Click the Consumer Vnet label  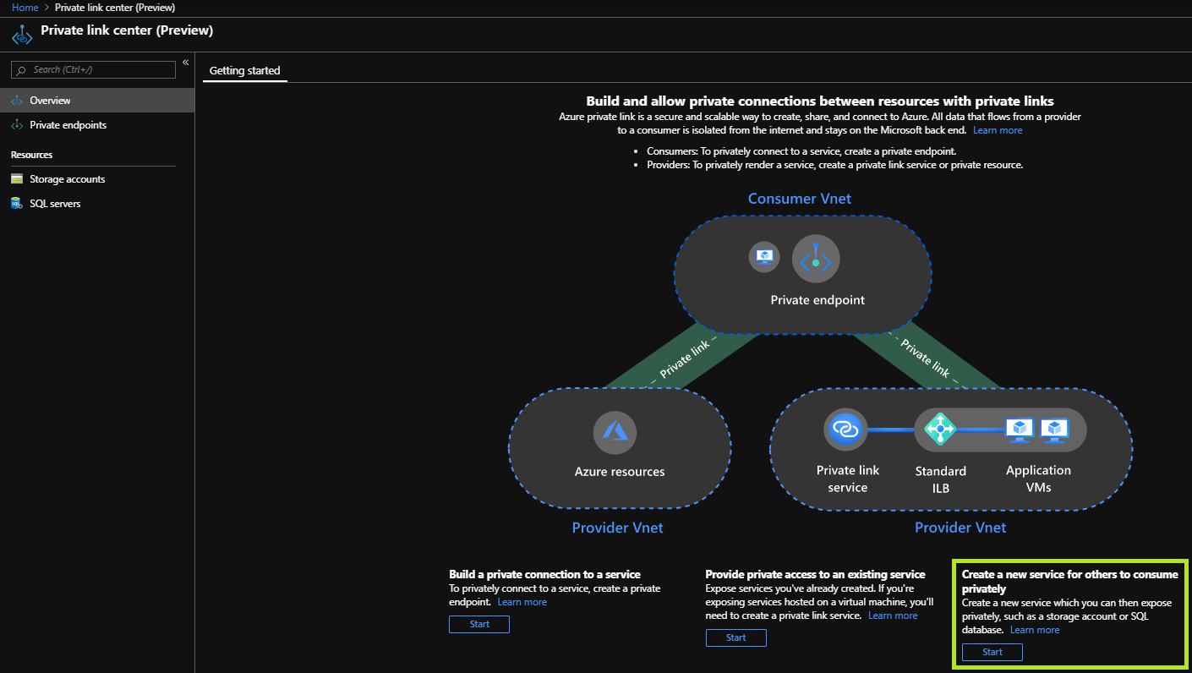(800, 199)
